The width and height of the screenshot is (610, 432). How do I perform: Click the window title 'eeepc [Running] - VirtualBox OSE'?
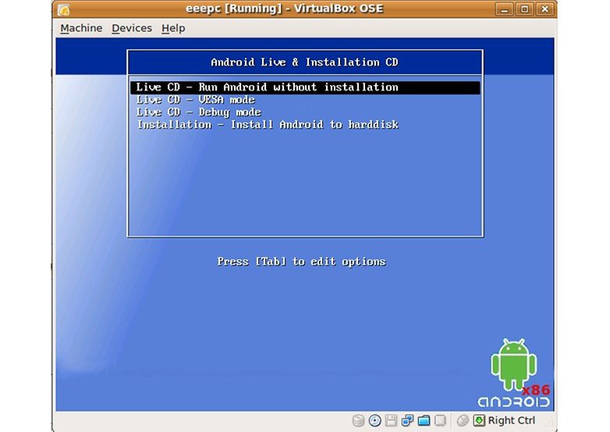(285, 9)
